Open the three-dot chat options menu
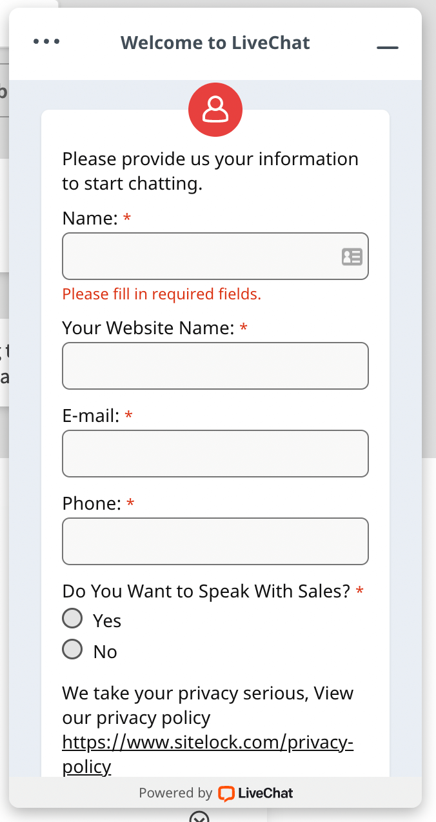Screen dimensions: 436x822 click(x=46, y=42)
